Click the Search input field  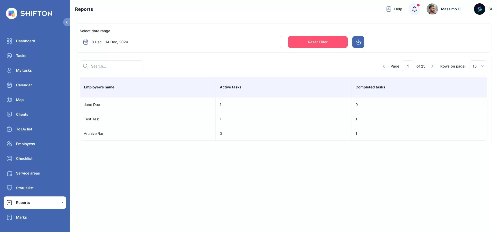click(114, 66)
